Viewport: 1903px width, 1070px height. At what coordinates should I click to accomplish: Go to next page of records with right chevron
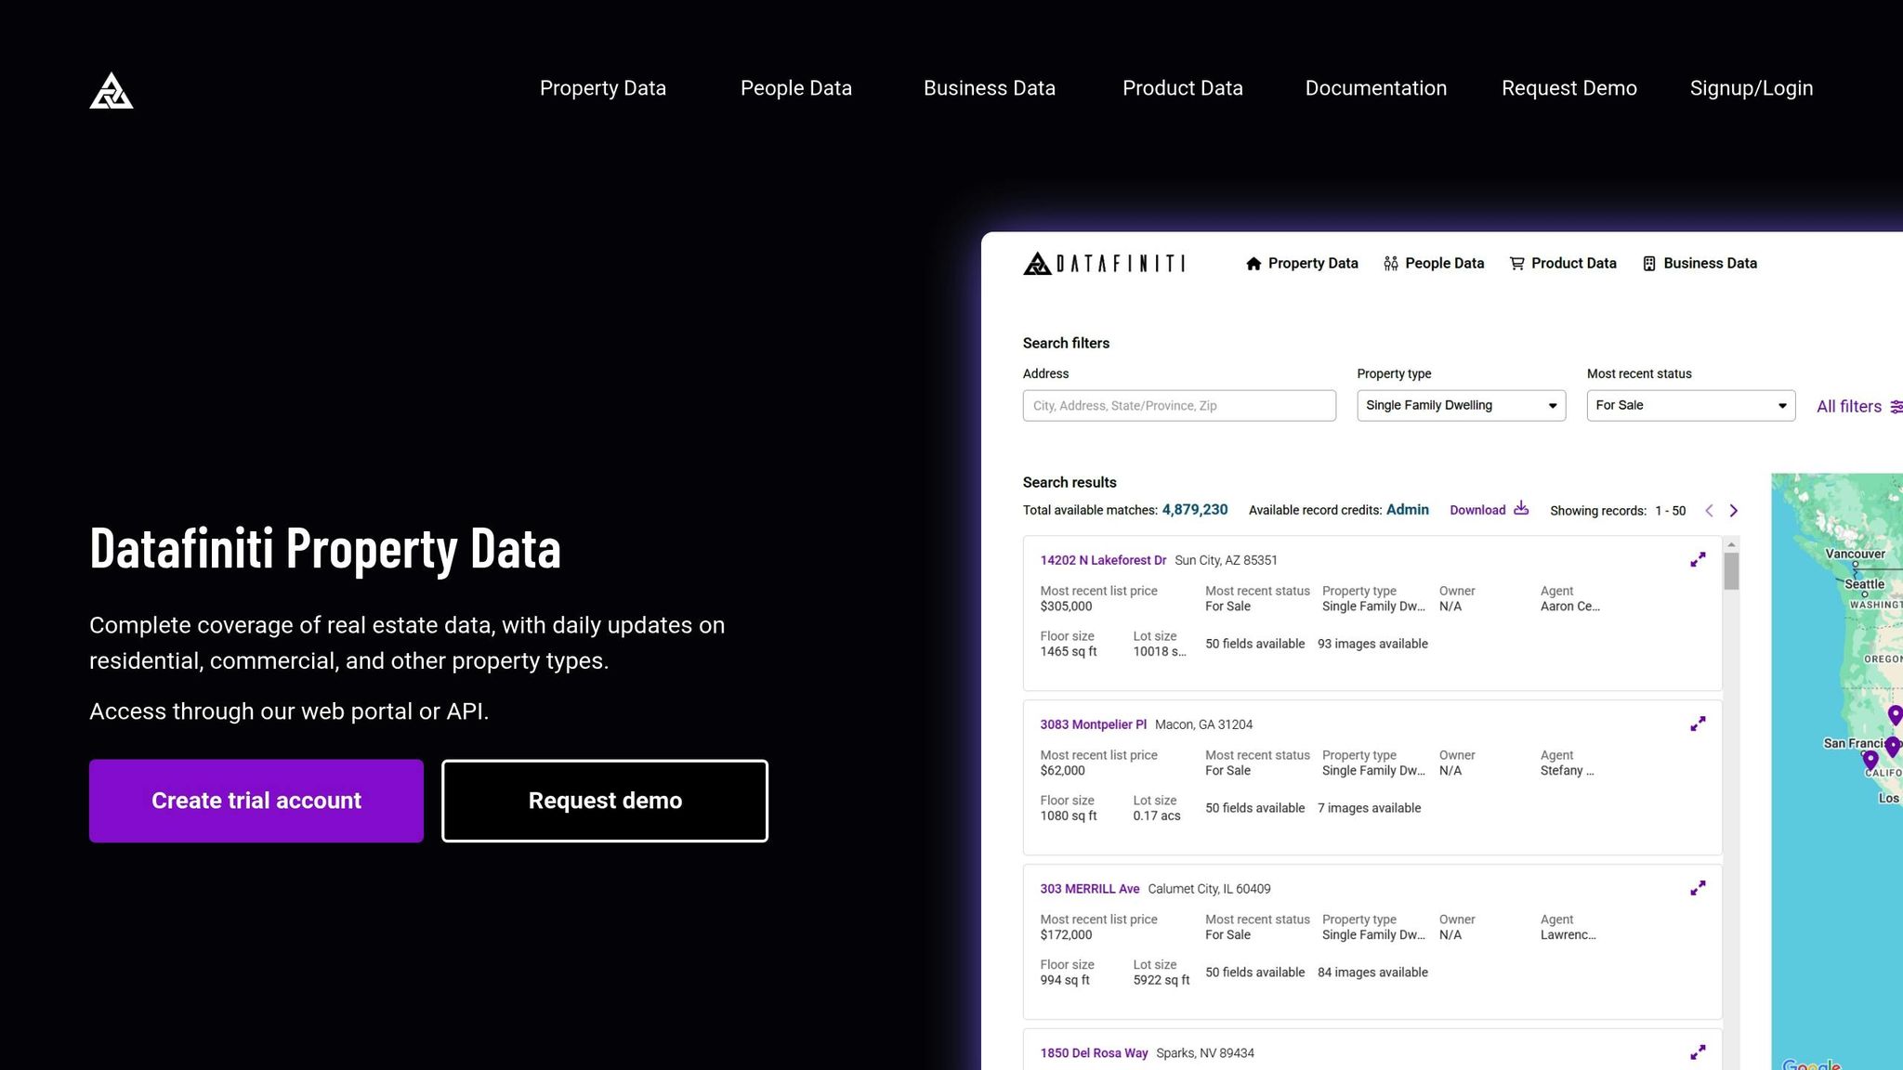click(1733, 510)
